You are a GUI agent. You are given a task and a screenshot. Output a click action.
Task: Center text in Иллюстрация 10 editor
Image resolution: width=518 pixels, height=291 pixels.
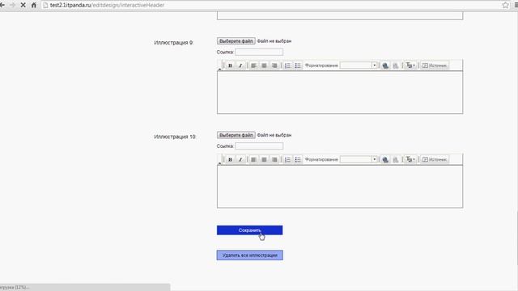(x=264, y=159)
